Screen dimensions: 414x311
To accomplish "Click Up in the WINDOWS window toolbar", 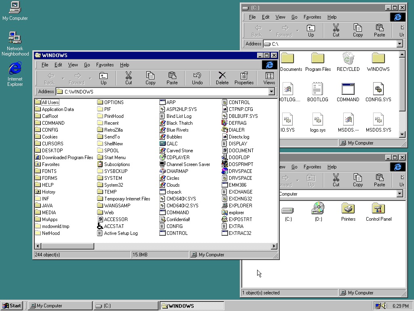I will (x=103, y=78).
